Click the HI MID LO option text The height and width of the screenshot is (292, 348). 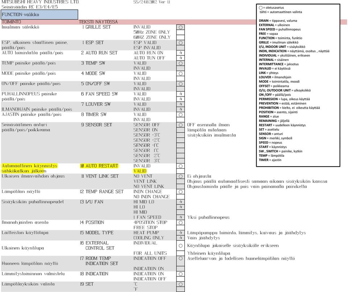click(x=144, y=202)
